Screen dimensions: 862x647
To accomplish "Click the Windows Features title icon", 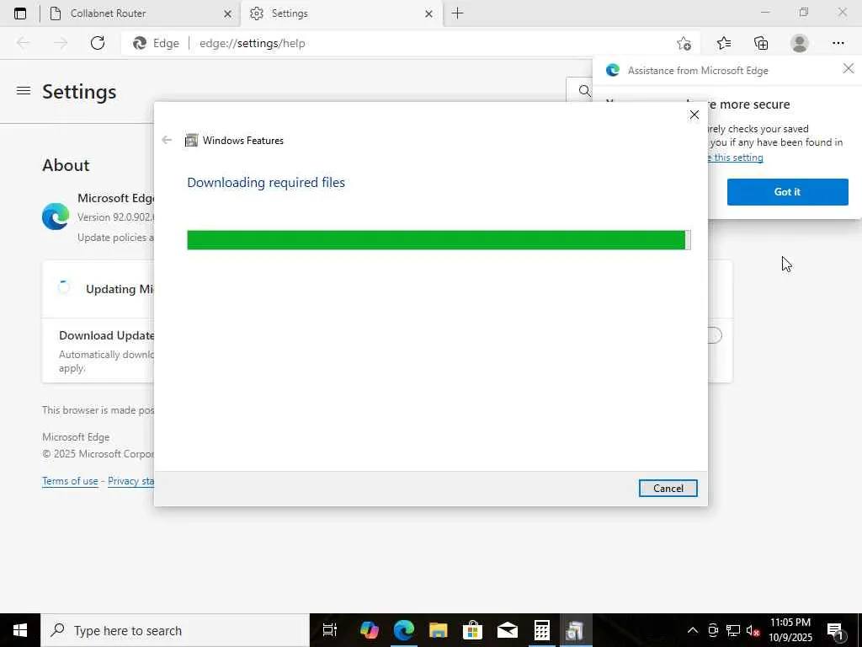I will pos(191,141).
